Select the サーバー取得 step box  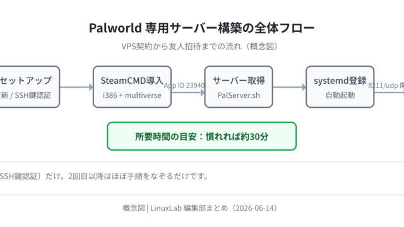coord(239,87)
